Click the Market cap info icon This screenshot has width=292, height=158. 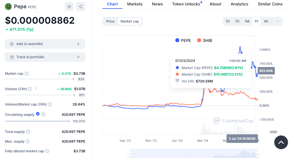[x=27, y=74]
